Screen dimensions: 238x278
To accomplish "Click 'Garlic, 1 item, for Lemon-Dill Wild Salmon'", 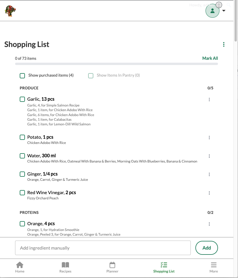I will point(59,124).
